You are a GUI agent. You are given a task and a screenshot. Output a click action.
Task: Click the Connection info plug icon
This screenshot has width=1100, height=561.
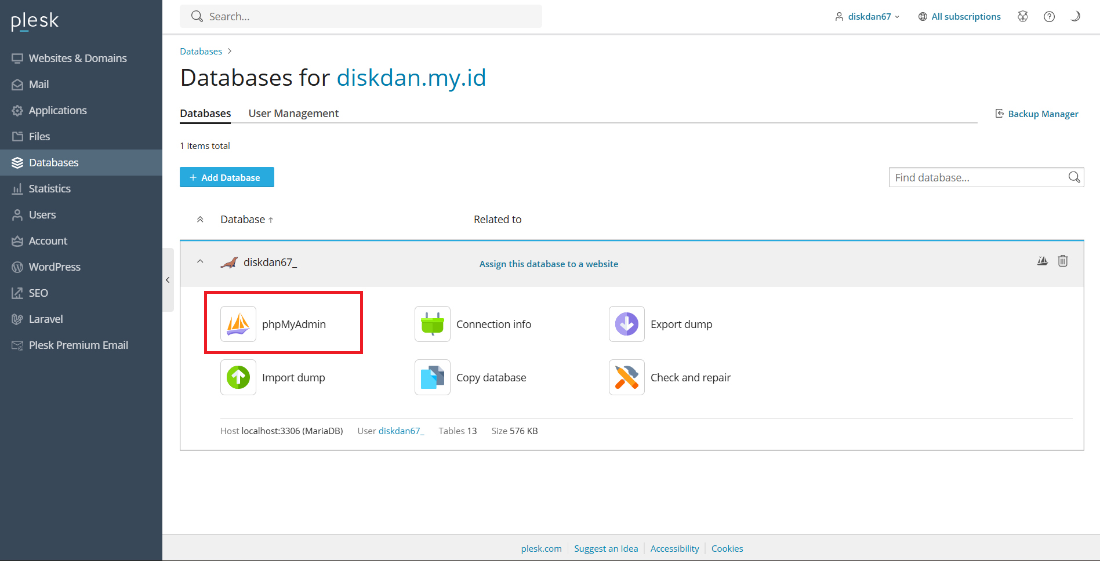[432, 324]
